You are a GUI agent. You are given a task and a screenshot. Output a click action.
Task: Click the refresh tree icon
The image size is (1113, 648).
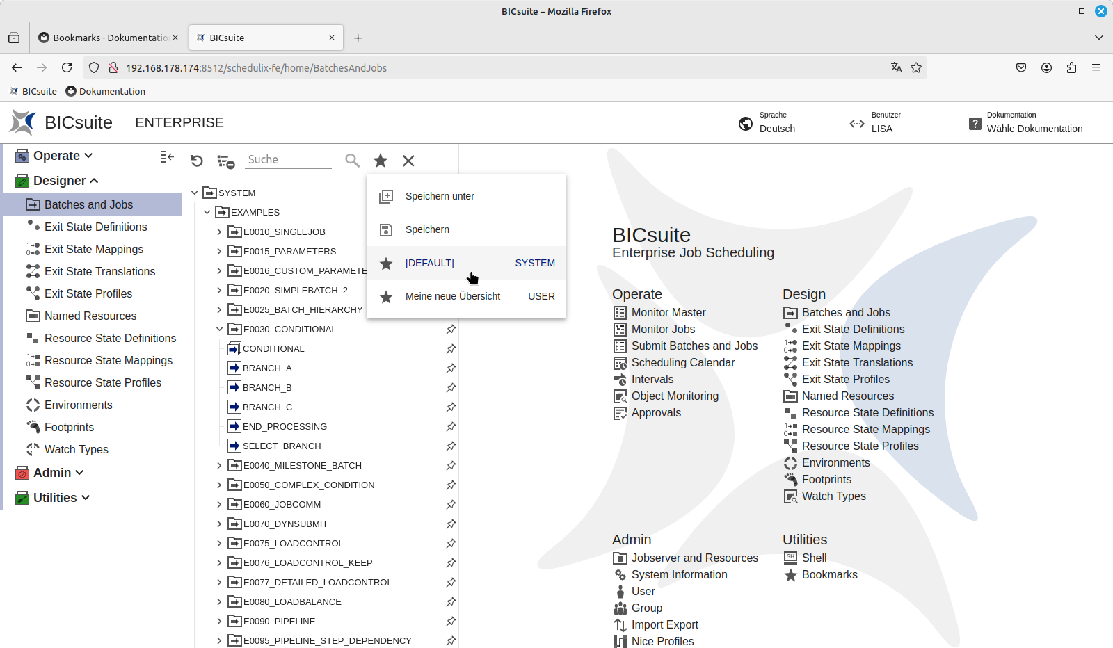point(197,161)
